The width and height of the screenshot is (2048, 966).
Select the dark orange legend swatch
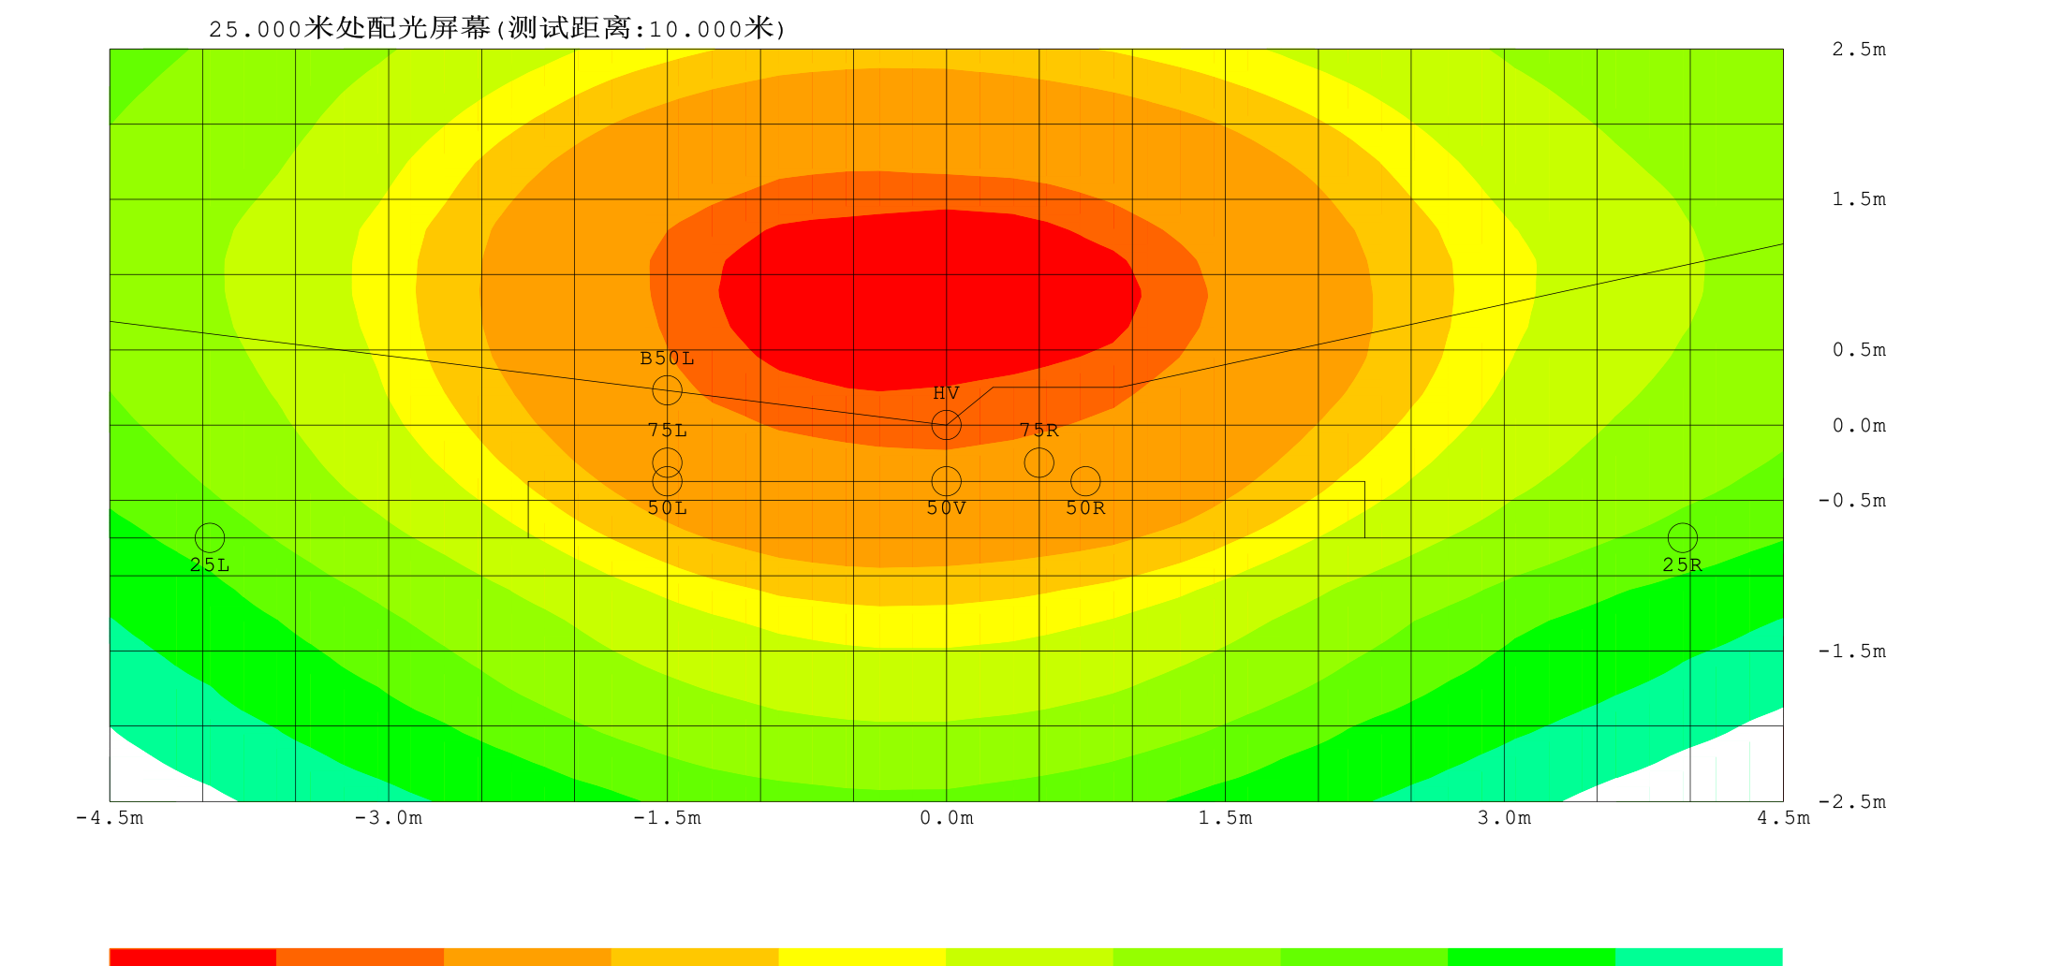tap(360, 957)
